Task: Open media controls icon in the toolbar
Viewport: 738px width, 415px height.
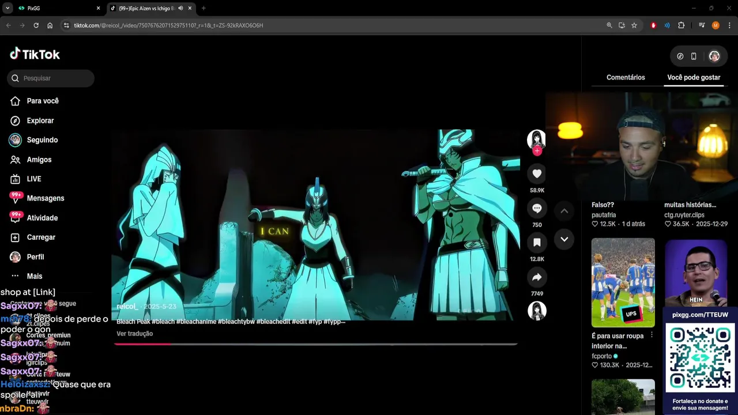Action: coord(702,25)
